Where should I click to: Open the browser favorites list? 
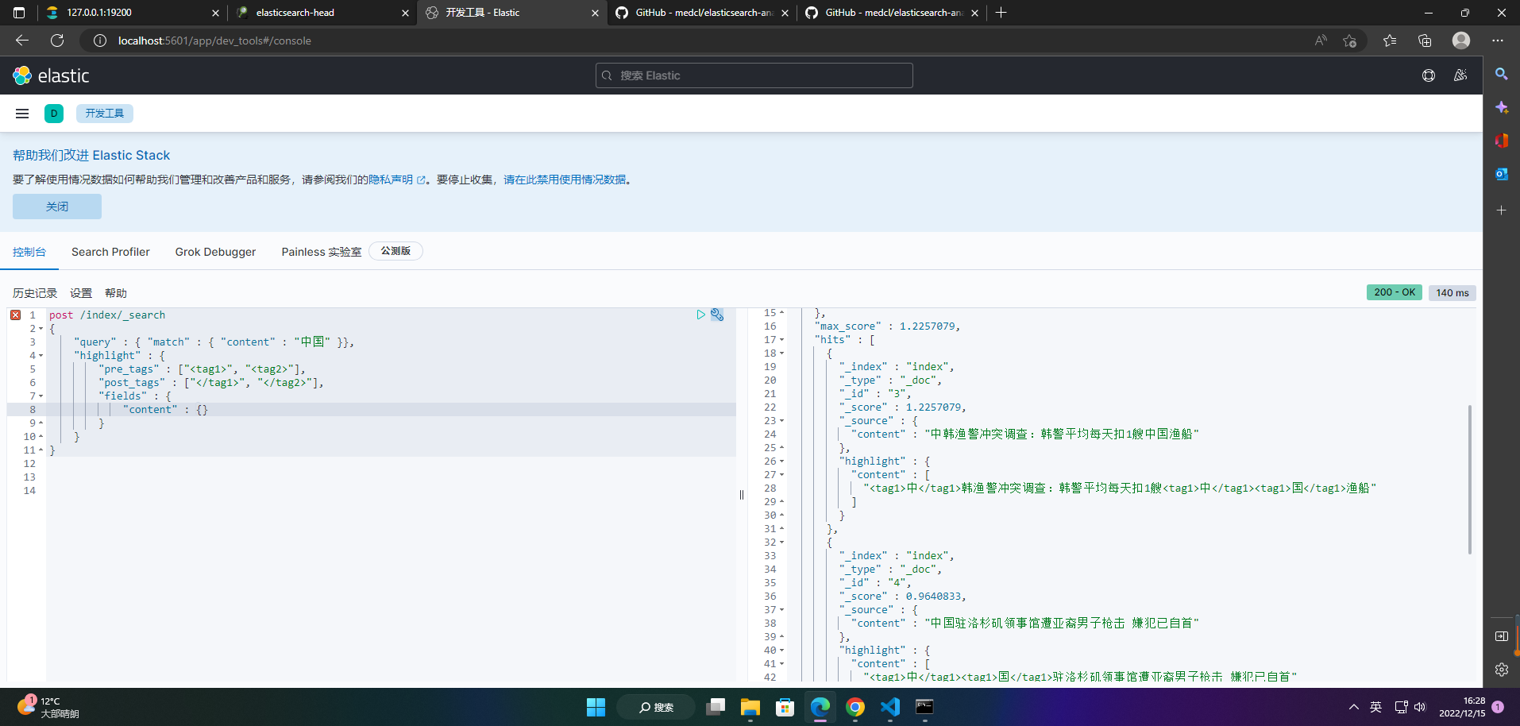point(1390,41)
